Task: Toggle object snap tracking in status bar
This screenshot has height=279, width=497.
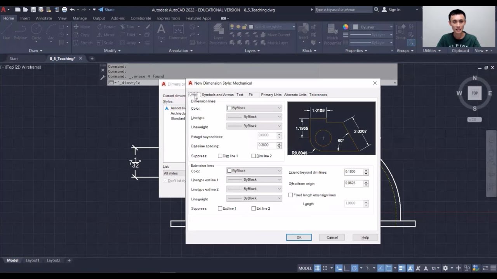Action: pyautogui.click(x=381, y=268)
